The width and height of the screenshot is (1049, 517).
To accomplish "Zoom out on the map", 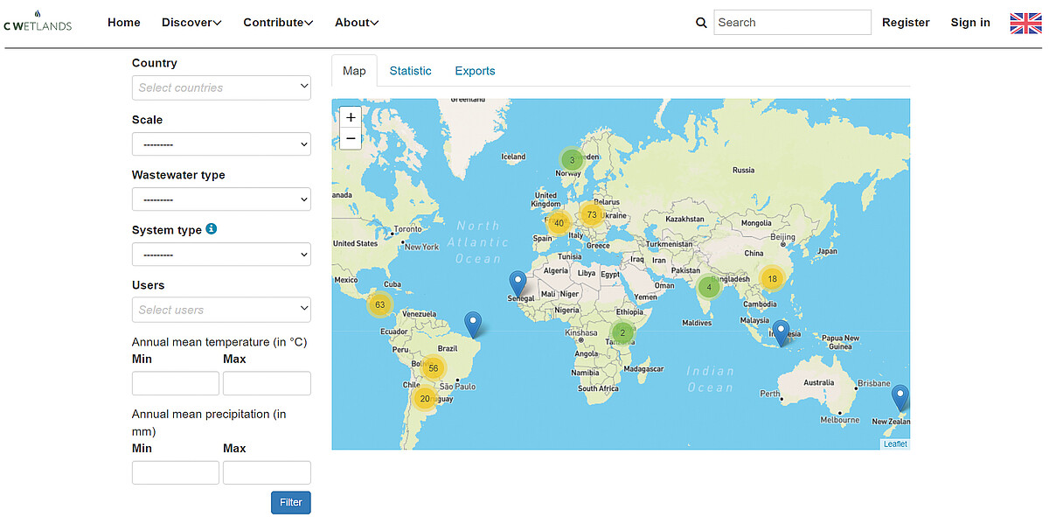I will click(x=351, y=138).
